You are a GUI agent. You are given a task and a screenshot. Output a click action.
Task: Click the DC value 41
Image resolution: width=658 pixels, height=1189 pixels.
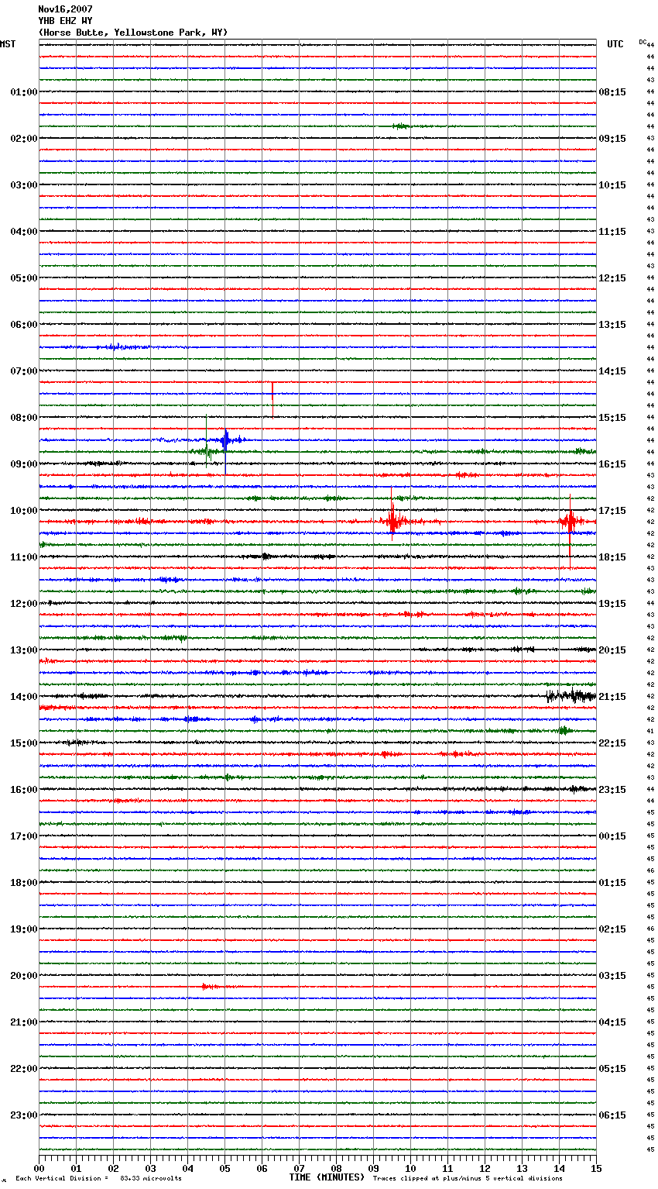(650, 731)
